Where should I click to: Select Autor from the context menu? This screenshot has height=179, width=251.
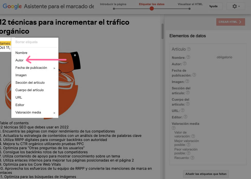[x=20, y=60]
